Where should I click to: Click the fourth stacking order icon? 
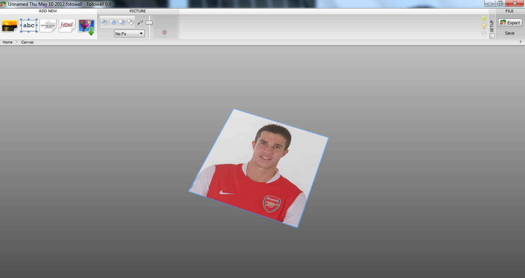[130, 22]
